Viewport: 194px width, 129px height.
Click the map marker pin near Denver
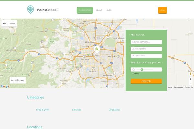click(x=97, y=49)
